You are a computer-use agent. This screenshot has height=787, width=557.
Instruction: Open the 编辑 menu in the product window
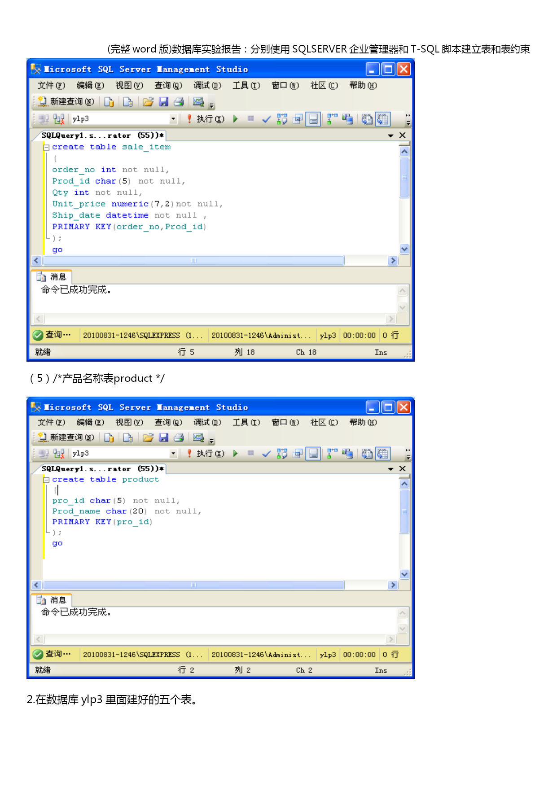pos(90,422)
